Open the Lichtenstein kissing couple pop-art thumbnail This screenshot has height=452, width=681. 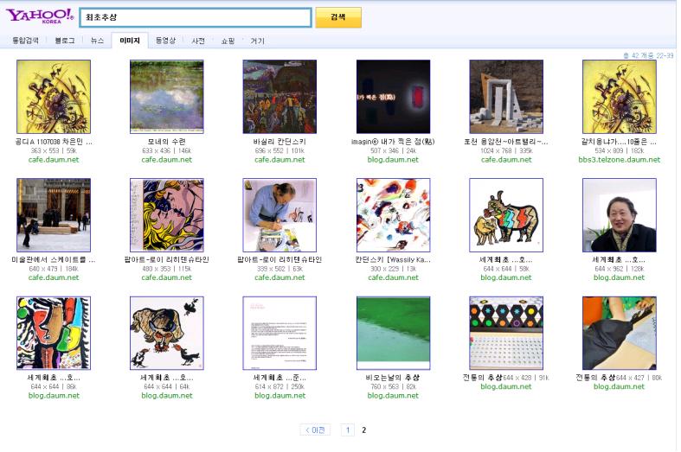point(167,214)
